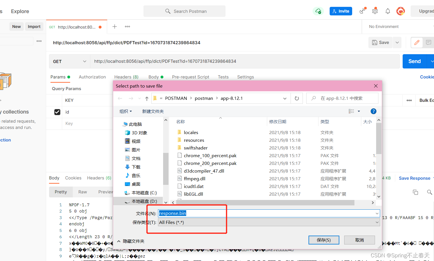Open the help icon in save dialog
This screenshot has width=434, height=261.
[373, 111]
